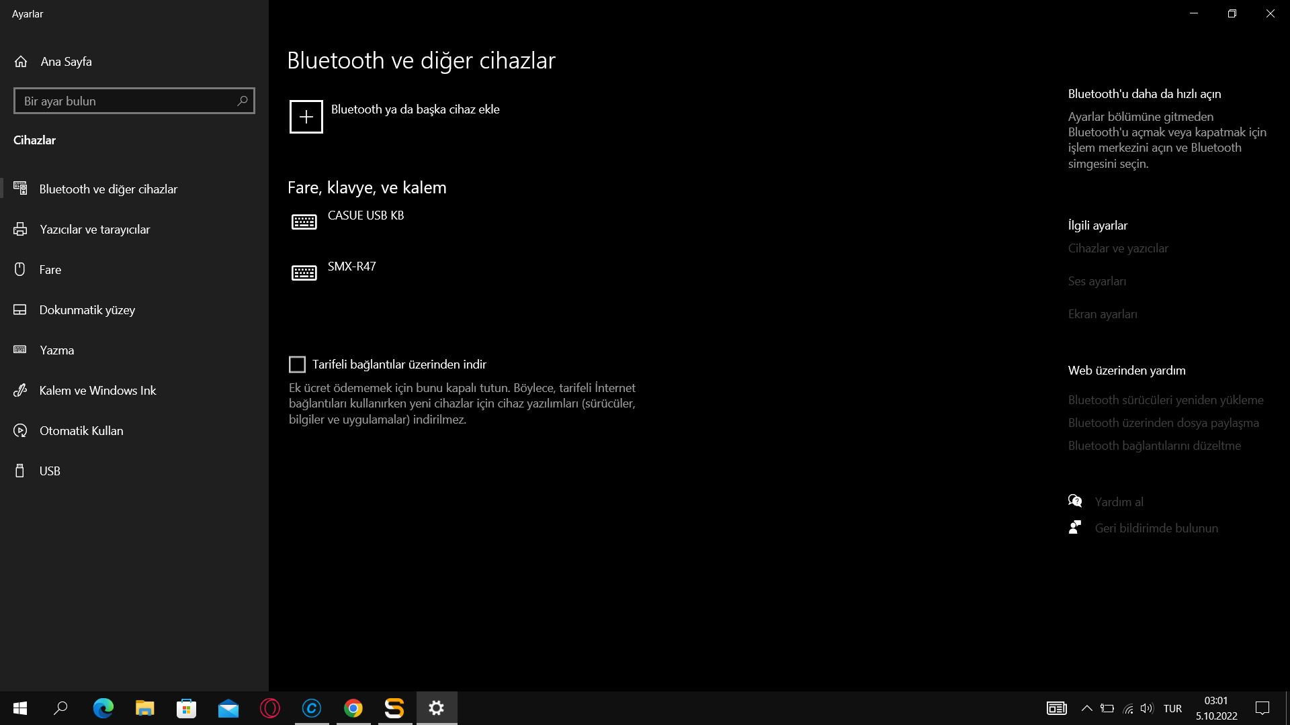Open the Opera browser taskbar icon
1290x725 pixels.
tap(270, 708)
